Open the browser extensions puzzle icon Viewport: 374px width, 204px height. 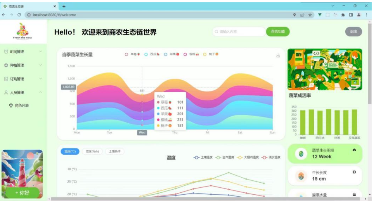pyautogui.click(x=343, y=15)
